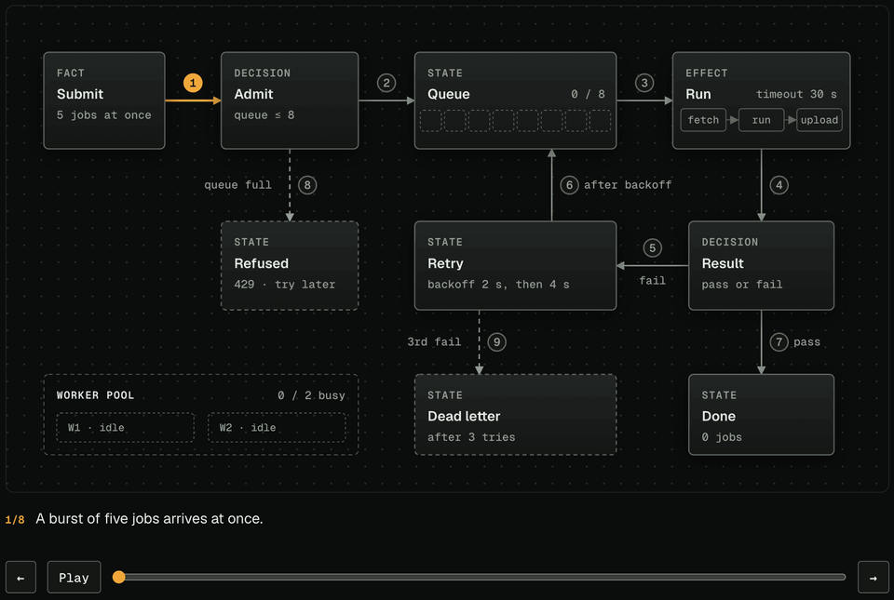Click the fetch sub-step in Run
Image resolution: width=894 pixels, height=600 pixels.
pyautogui.click(x=704, y=120)
